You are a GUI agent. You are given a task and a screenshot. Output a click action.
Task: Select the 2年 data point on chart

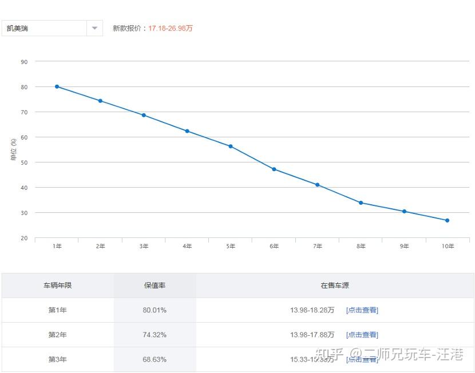[100, 101]
